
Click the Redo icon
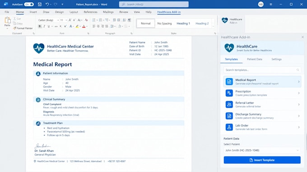(x=56, y=4)
